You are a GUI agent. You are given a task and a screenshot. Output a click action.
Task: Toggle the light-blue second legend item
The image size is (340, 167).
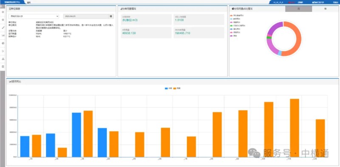(235, 19)
